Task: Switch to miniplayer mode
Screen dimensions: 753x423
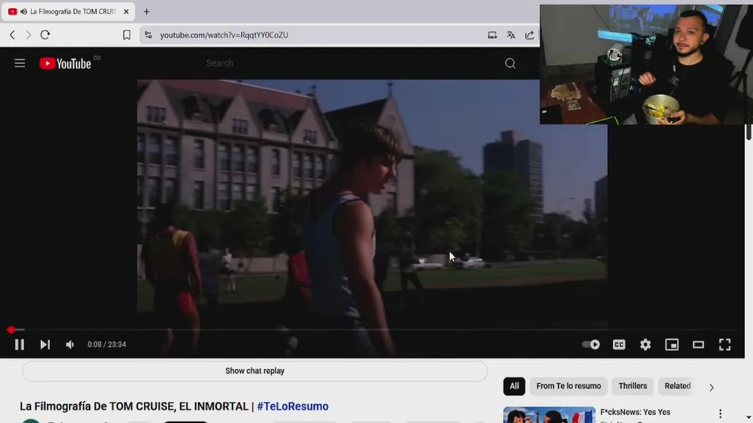Action: click(x=672, y=345)
